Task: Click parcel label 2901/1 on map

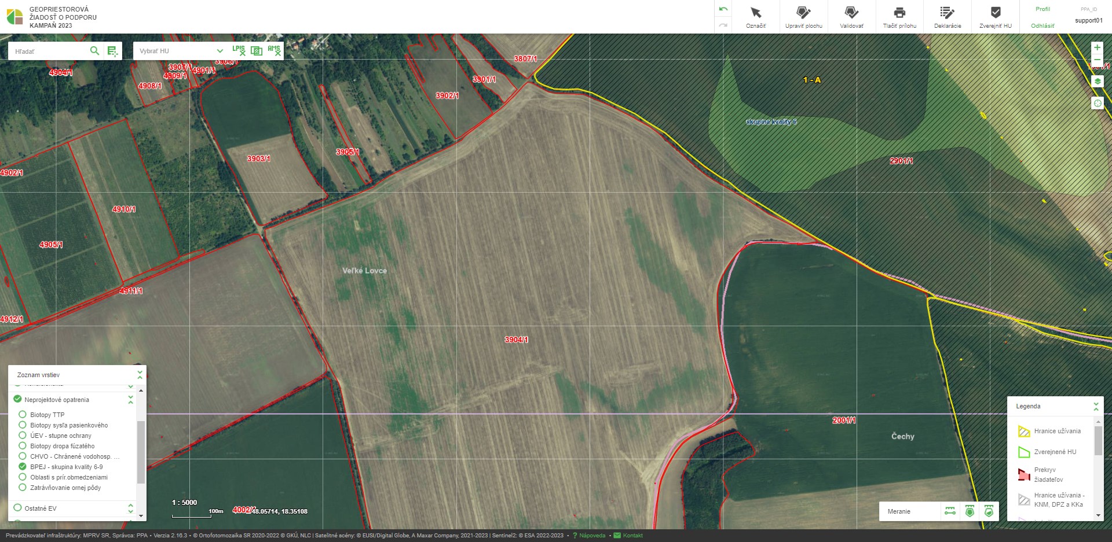Action: (x=901, y=161)
